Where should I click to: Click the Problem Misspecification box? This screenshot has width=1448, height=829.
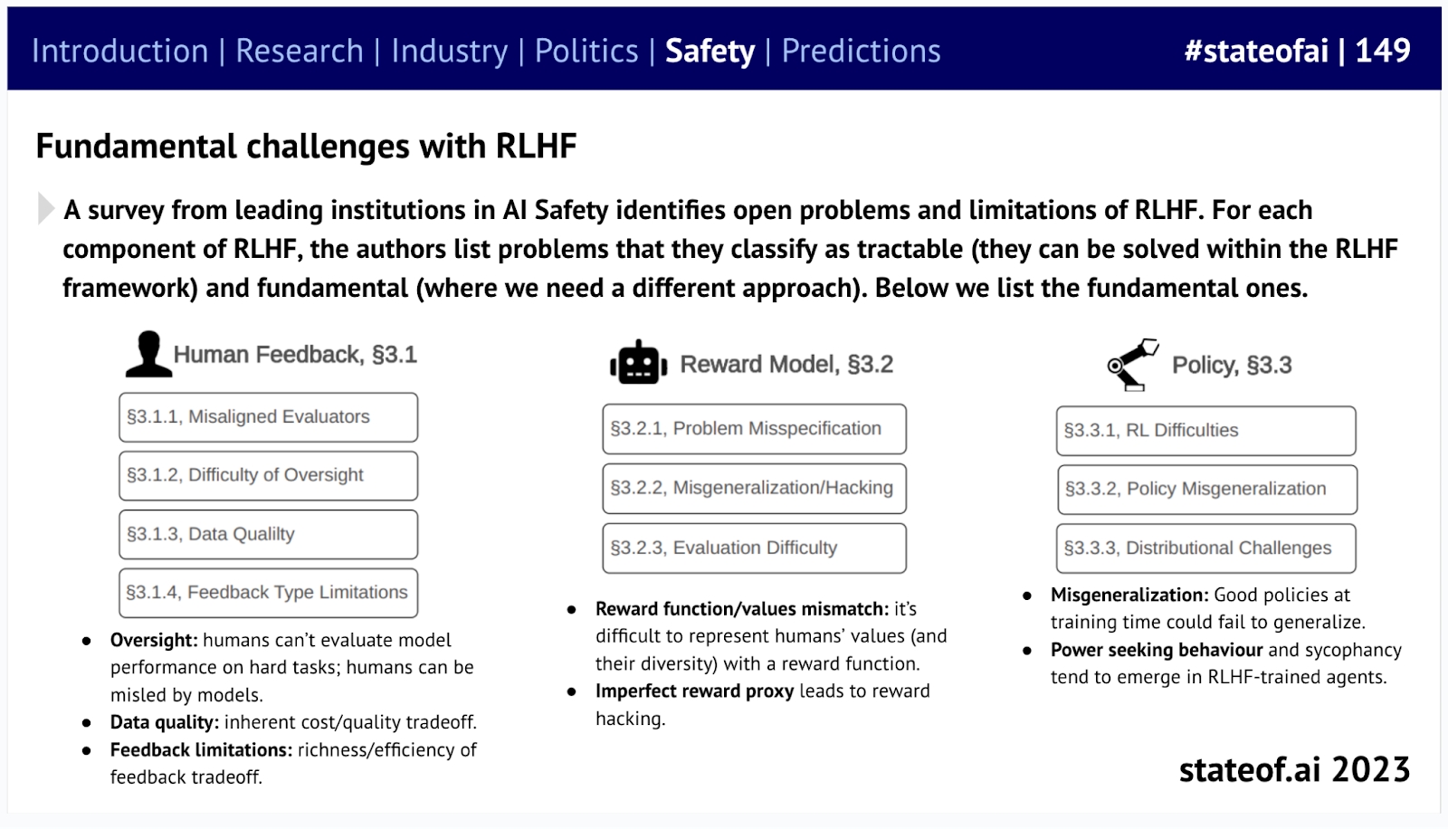pos(754,429)
